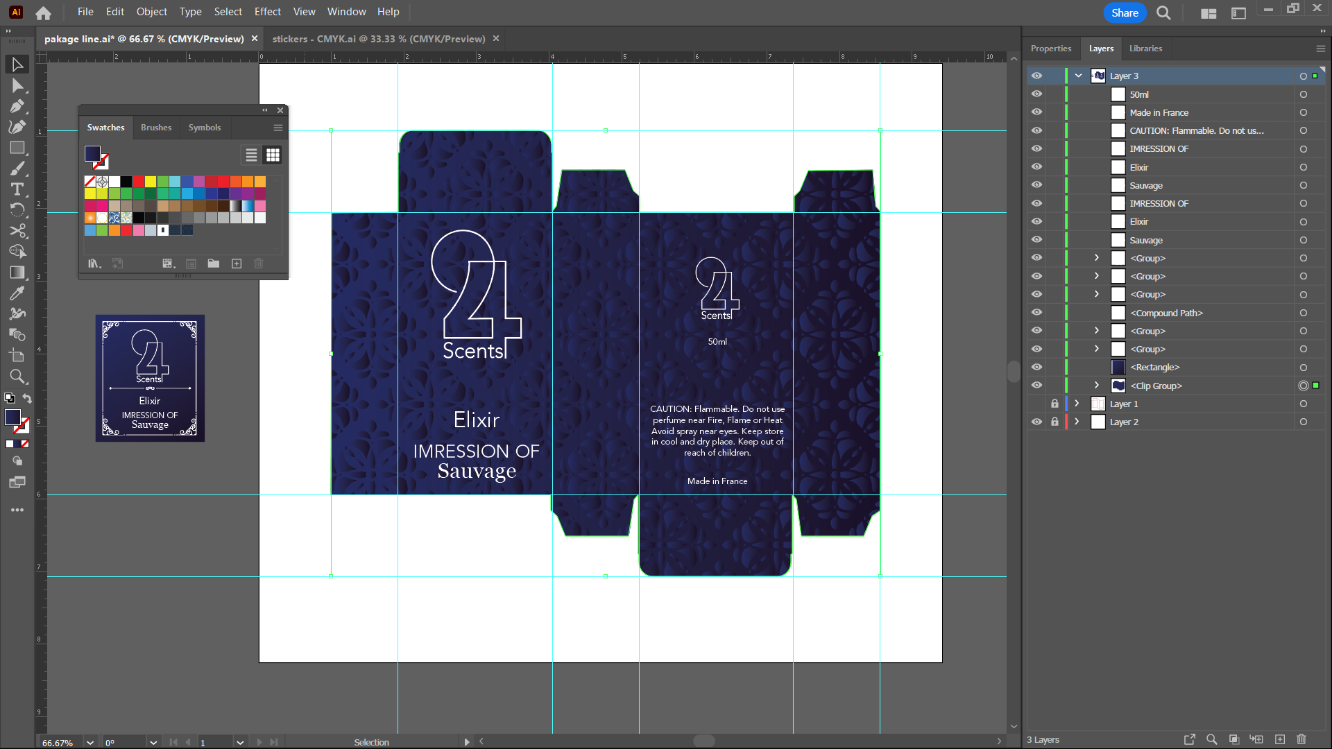1332x749 pixels.
Task: Click New Swatch plus icon
Action: [x=237, y=264]
